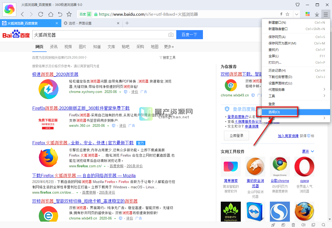Expand 代理服务器 submenu
Viewport: 332px width, 228px height.
tap(296, 89)
